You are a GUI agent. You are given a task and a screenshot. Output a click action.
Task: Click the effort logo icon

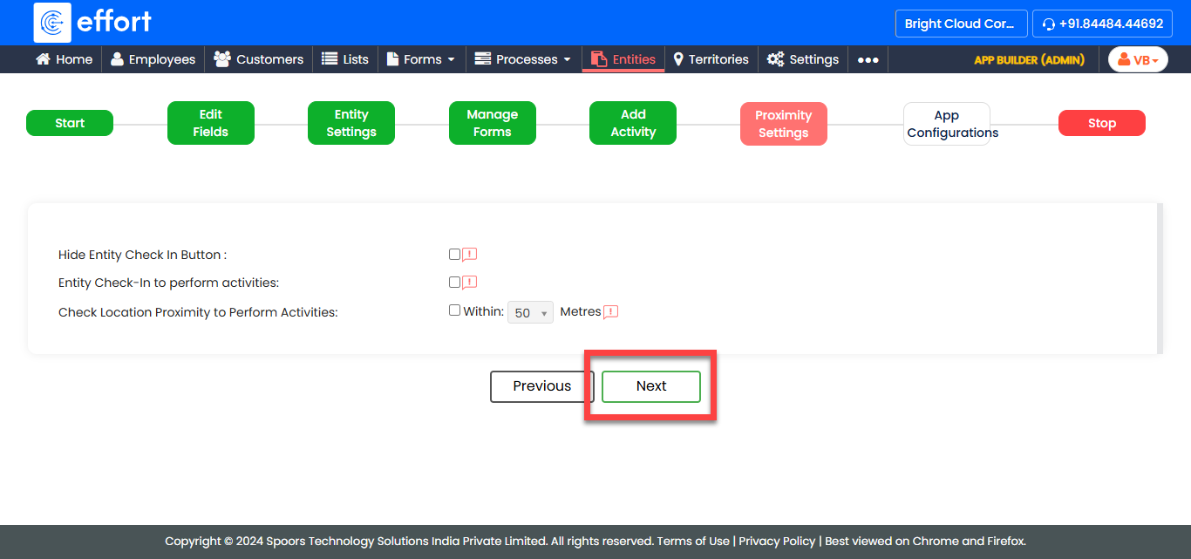pyautogui.click(x=52, y=23)
